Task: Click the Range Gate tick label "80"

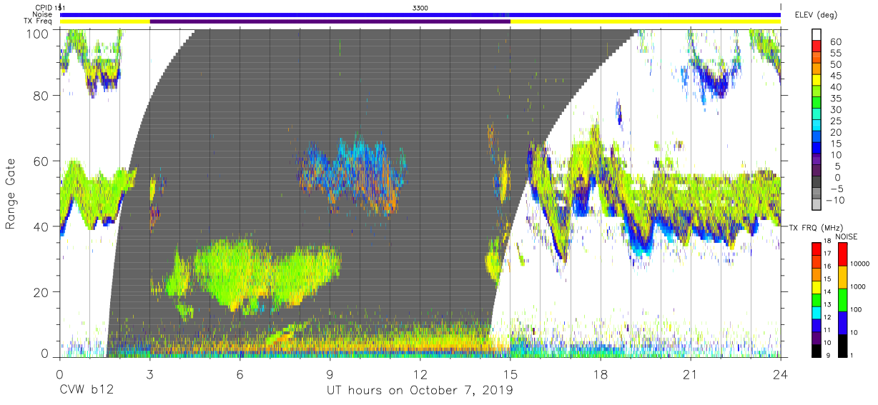Action: [41, 96]
